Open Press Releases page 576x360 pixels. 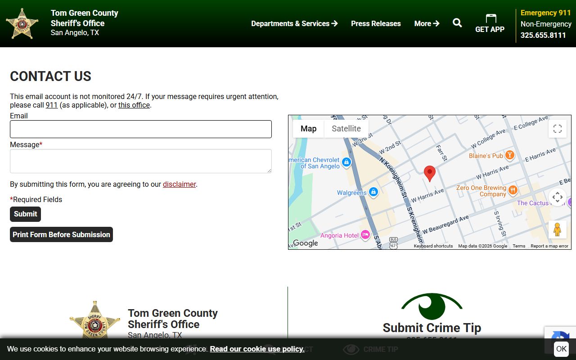376,23
